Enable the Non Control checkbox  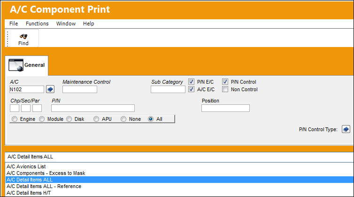point(225,89)
